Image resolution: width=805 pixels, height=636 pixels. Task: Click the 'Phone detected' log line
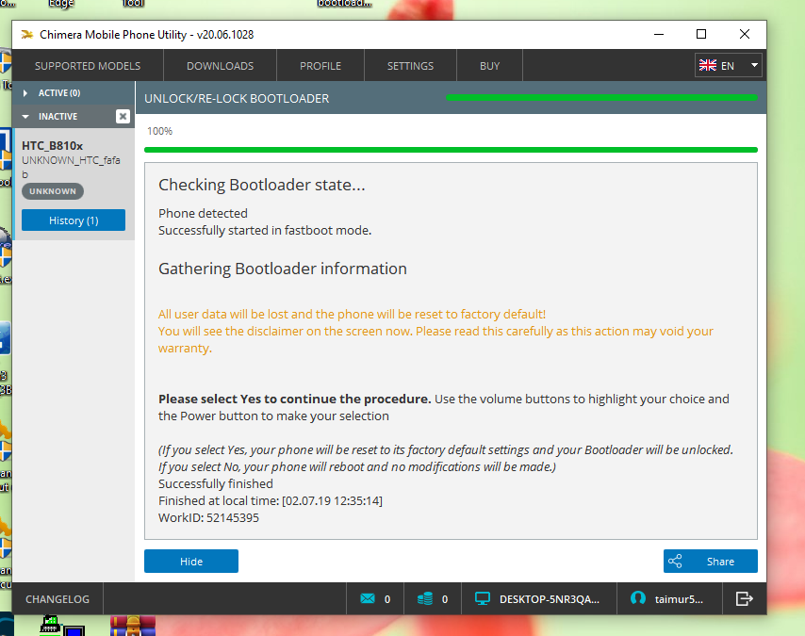pos(203,213)
